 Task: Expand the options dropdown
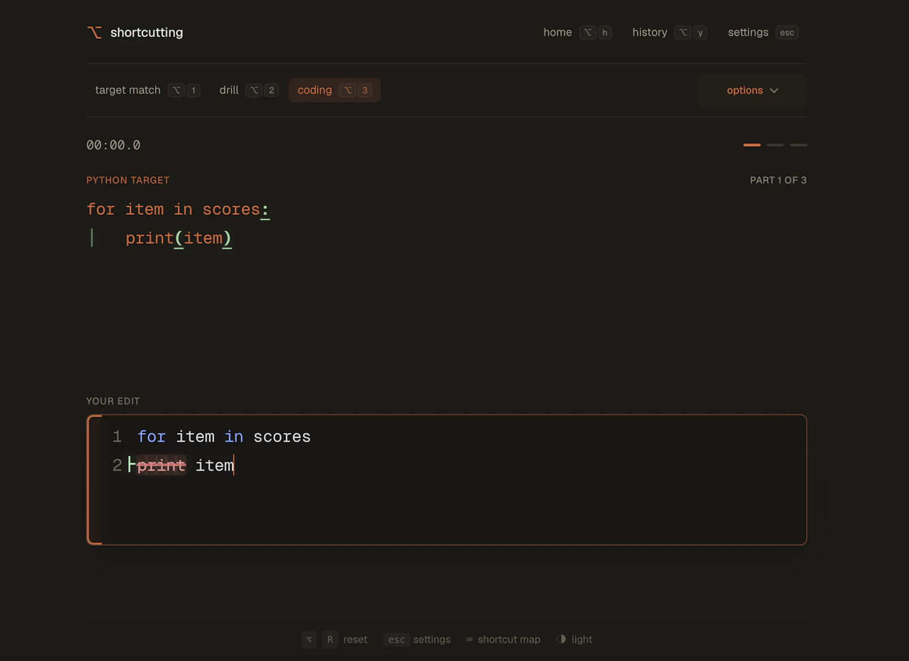(x=752, y=90)
